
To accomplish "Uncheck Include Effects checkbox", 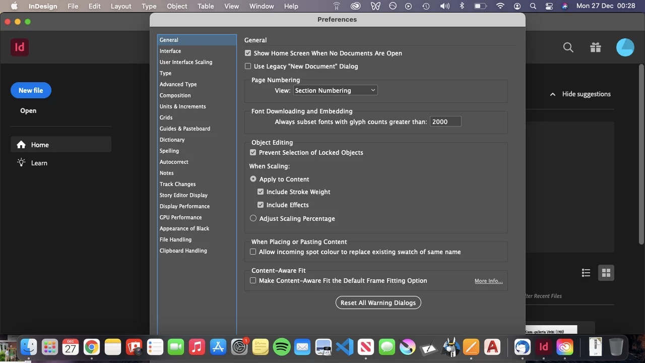I will pos(261,205).
